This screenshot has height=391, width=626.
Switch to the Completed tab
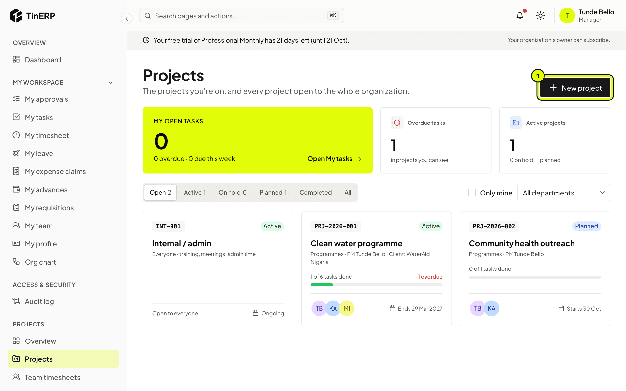click(x=316, y=193)
